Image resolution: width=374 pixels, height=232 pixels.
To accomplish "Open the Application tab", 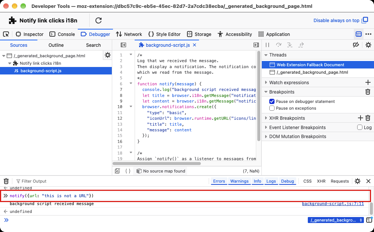I will (274, 34).
